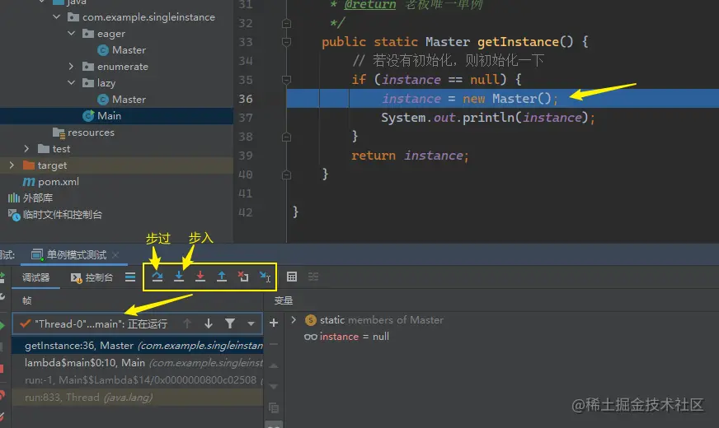Image resolution: width=719 pixels, height=428 pixels.
Task: Click the greyed previous frame up arrow
Action: click(x=187, y=323)
